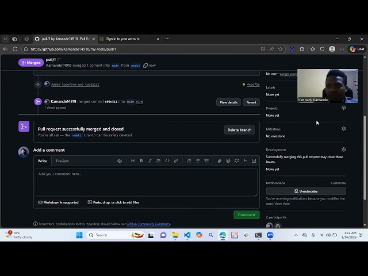Open the Windows Start menu
368x276 pixels.
click(x=79, y=235)
